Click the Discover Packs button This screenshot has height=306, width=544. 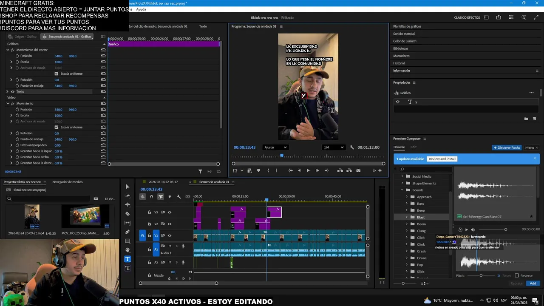[x=507, y=147]
